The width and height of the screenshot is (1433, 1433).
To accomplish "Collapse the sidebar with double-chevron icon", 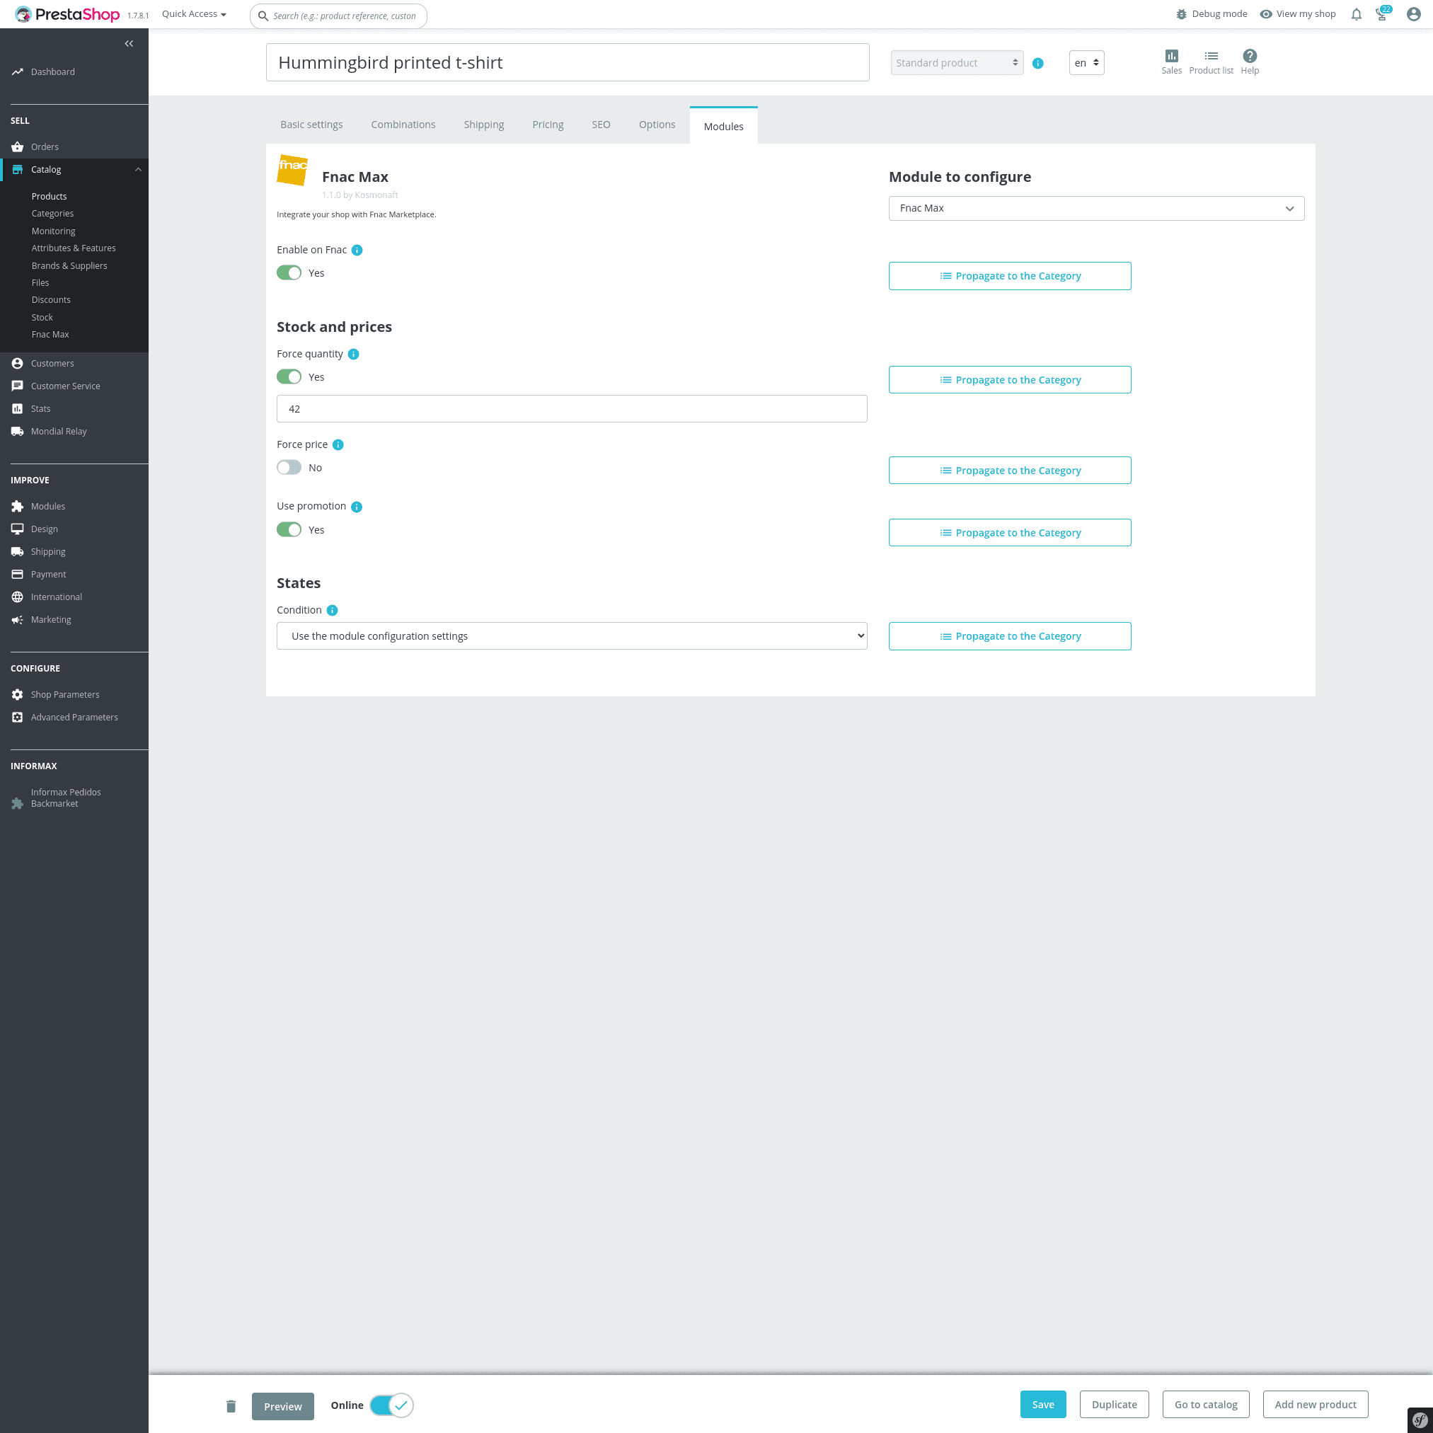I will 129,44.
